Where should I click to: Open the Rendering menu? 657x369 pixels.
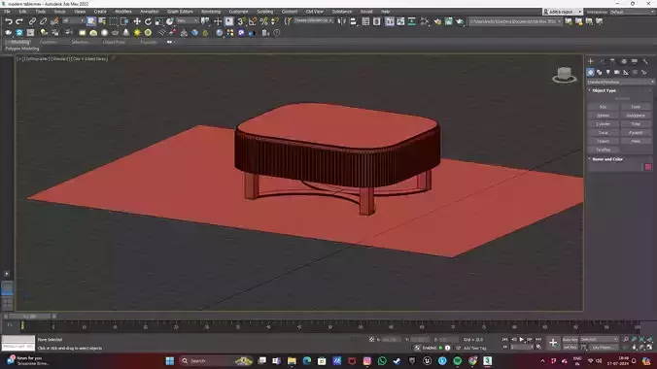211,12
